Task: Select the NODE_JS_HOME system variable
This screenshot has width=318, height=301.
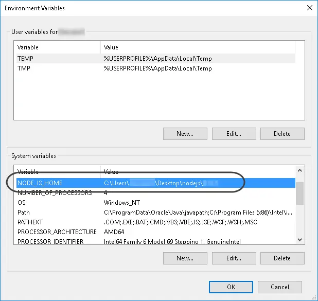Action: pos(156,183)
